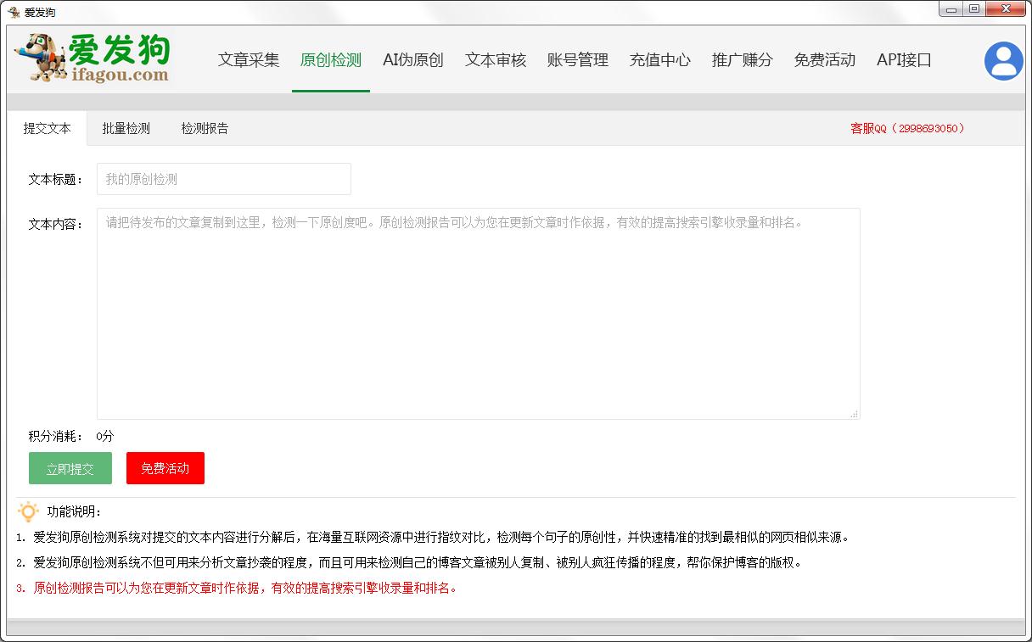Go to 文本审核 page

coord(495,60)
